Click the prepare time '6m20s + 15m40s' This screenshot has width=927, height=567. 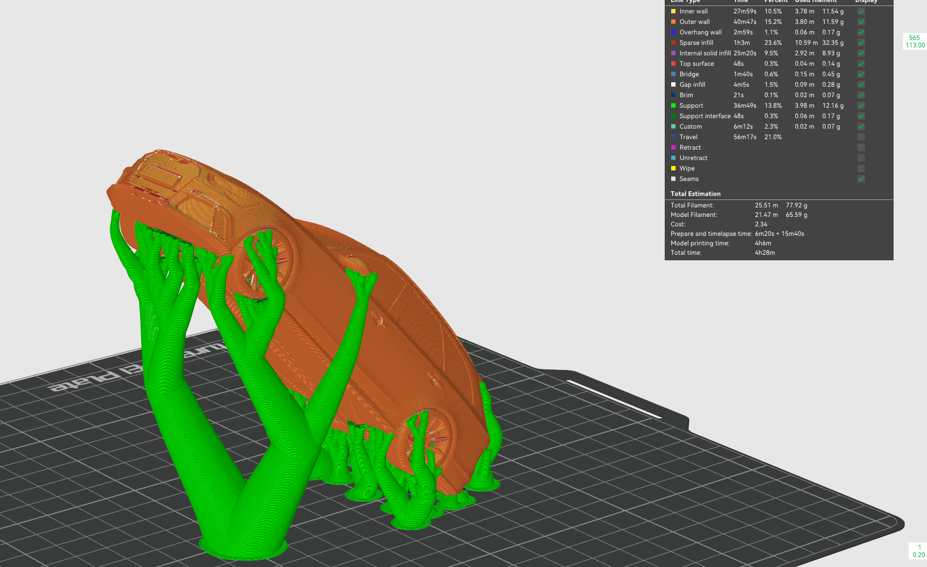[x=779, y=234]
